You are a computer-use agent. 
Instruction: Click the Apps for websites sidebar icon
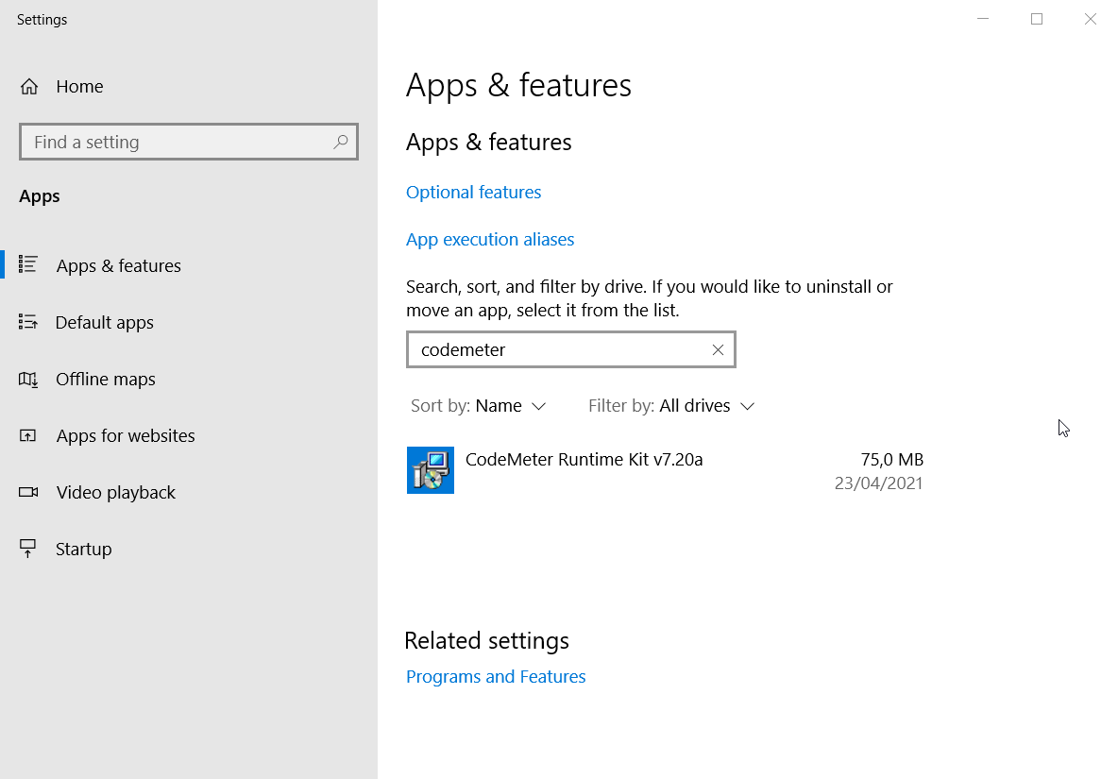click(x=27, y=435)
